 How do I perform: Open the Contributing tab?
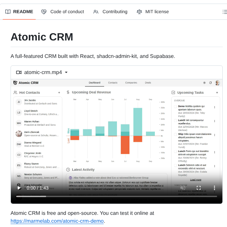point(110,12)
